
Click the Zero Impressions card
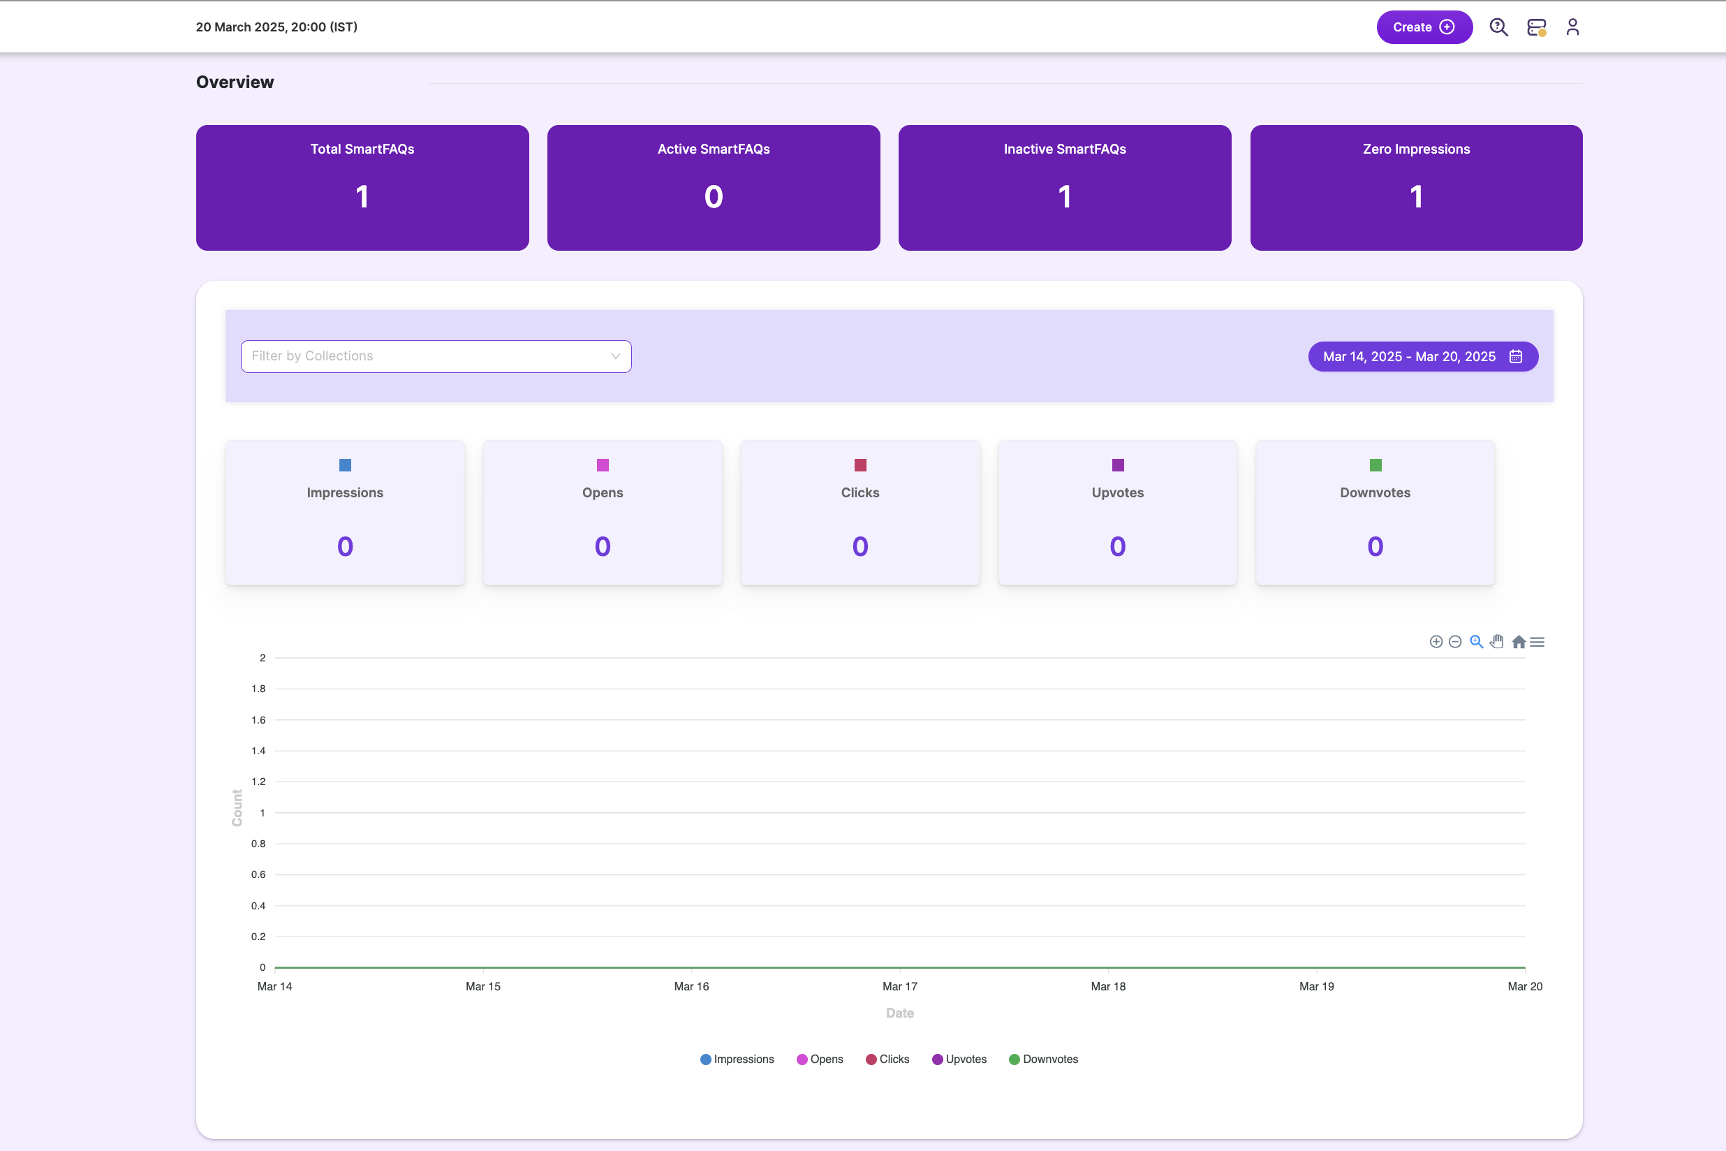(1415, 188)
